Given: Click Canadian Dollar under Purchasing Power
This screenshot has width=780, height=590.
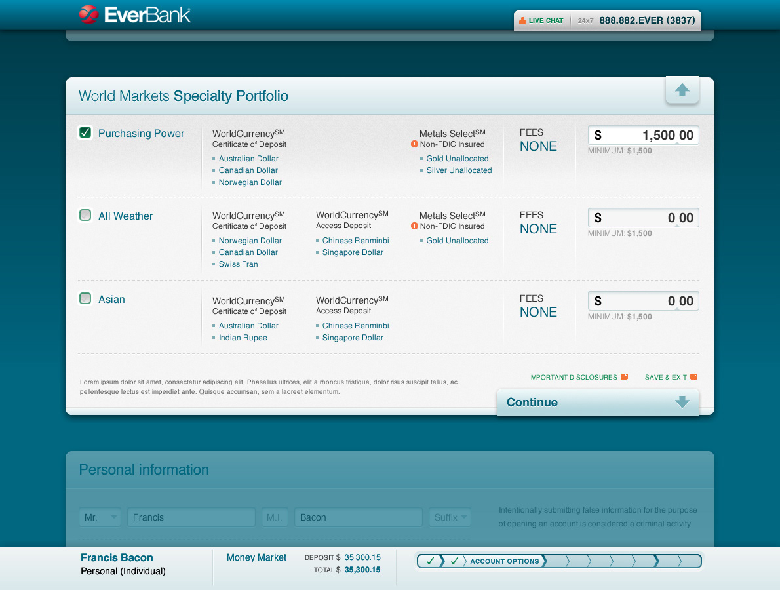Looking at the screenshot, I should [248, 170].
